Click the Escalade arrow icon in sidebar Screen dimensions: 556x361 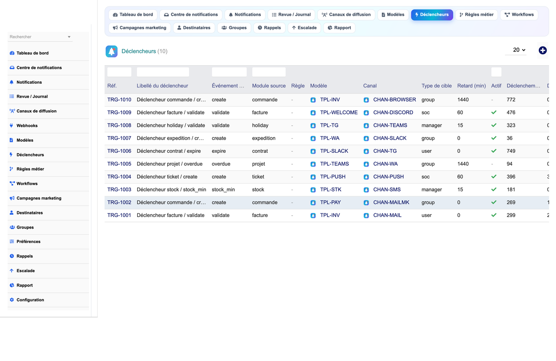[12, 271]
